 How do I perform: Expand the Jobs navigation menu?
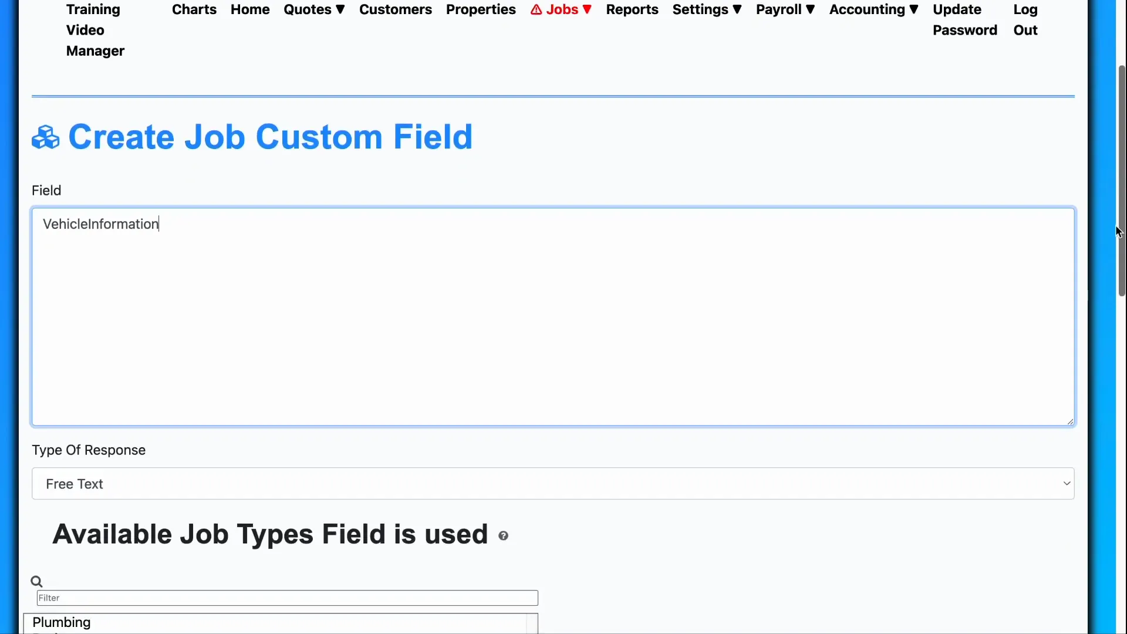coord(588,9)
